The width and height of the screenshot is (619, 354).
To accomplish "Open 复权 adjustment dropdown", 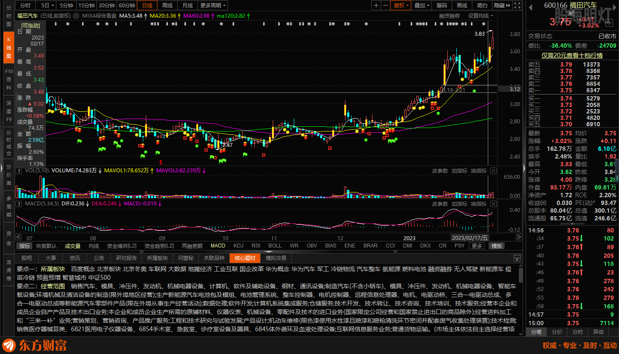I will (402, 5).
